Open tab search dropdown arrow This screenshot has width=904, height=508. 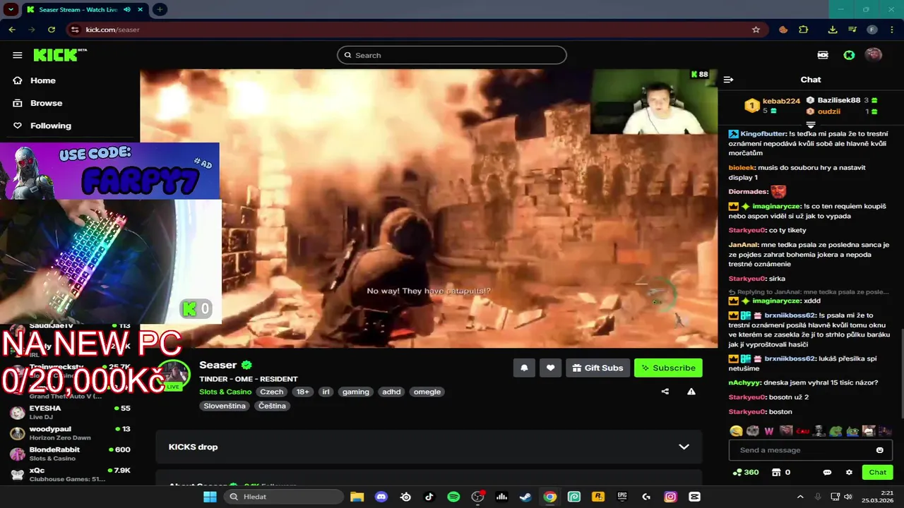coord(11,9)
